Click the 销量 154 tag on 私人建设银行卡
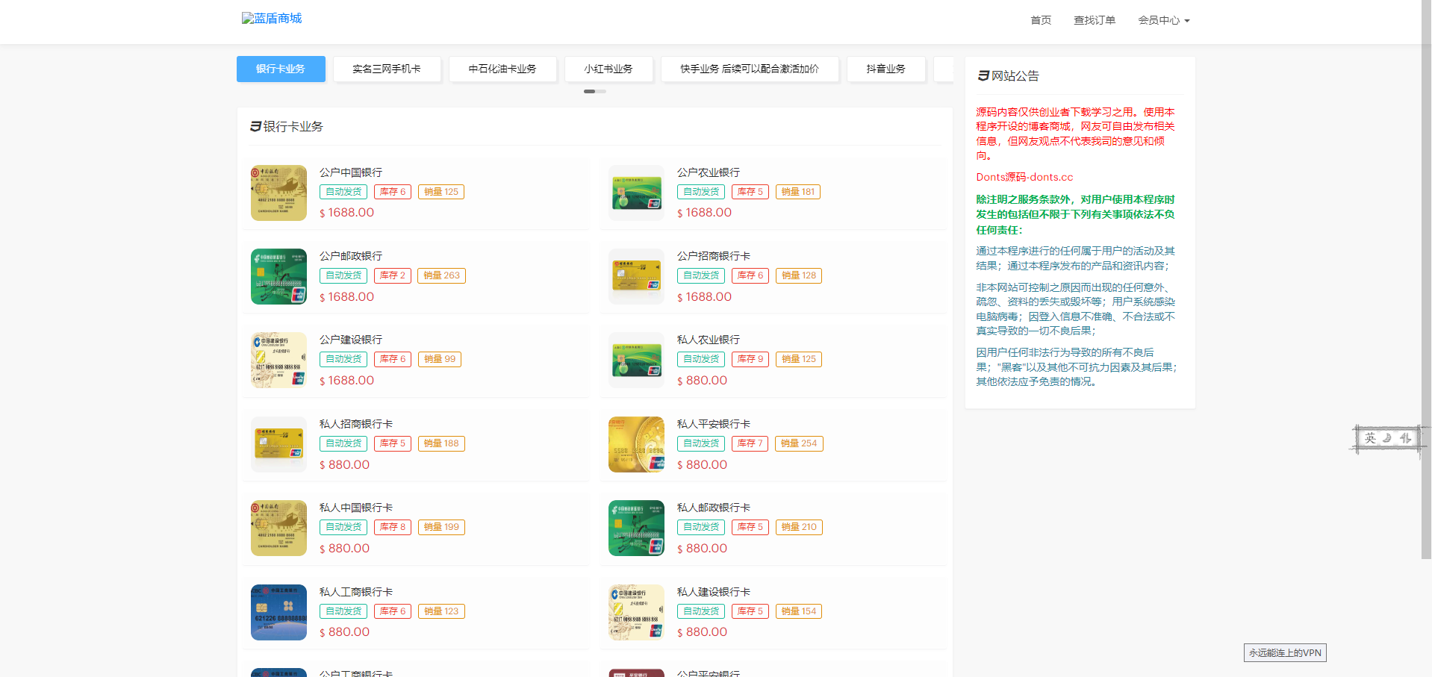The height and width of the screenshot is (677, 1432). (799, 611)
